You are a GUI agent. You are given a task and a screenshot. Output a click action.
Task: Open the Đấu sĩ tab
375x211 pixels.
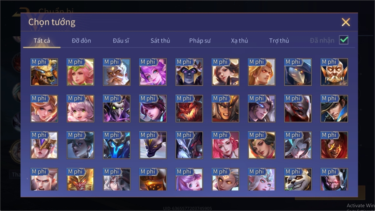pyautogui.click(x=121, y=41)
